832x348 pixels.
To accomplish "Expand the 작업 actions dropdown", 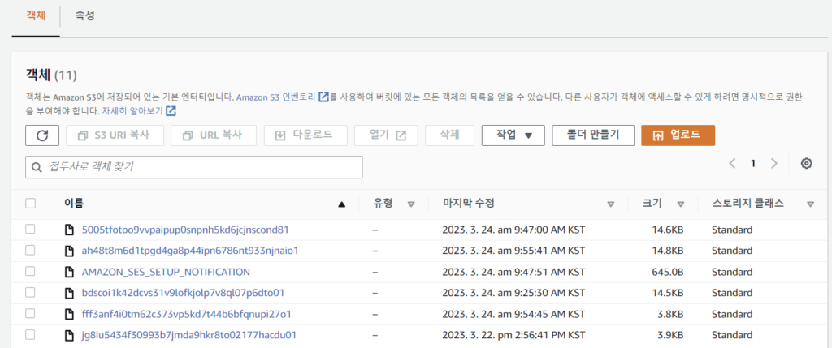I will pyautogui.click(x=513, y=135).
